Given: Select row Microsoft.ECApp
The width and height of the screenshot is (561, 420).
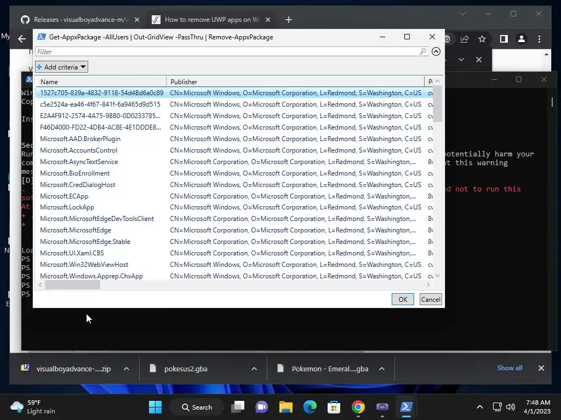Looking at the screenshot, I should [234, 196].
